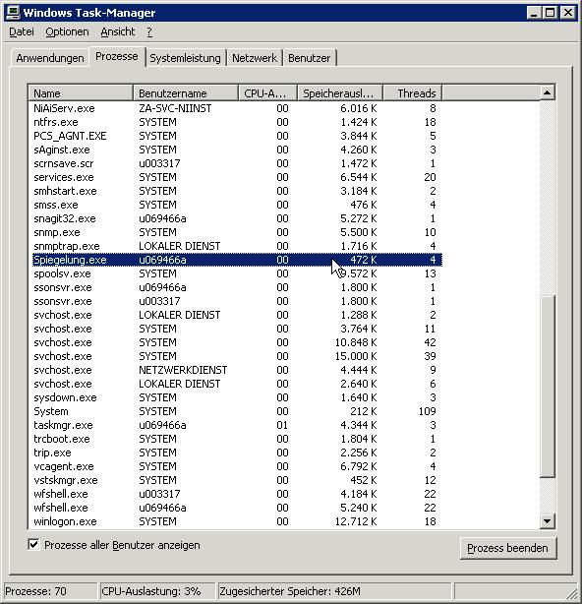Image resolution: width=582 pixels, height=604 pixels.
Task: Select the winlogon.exe process row
Action: point(235,521)
